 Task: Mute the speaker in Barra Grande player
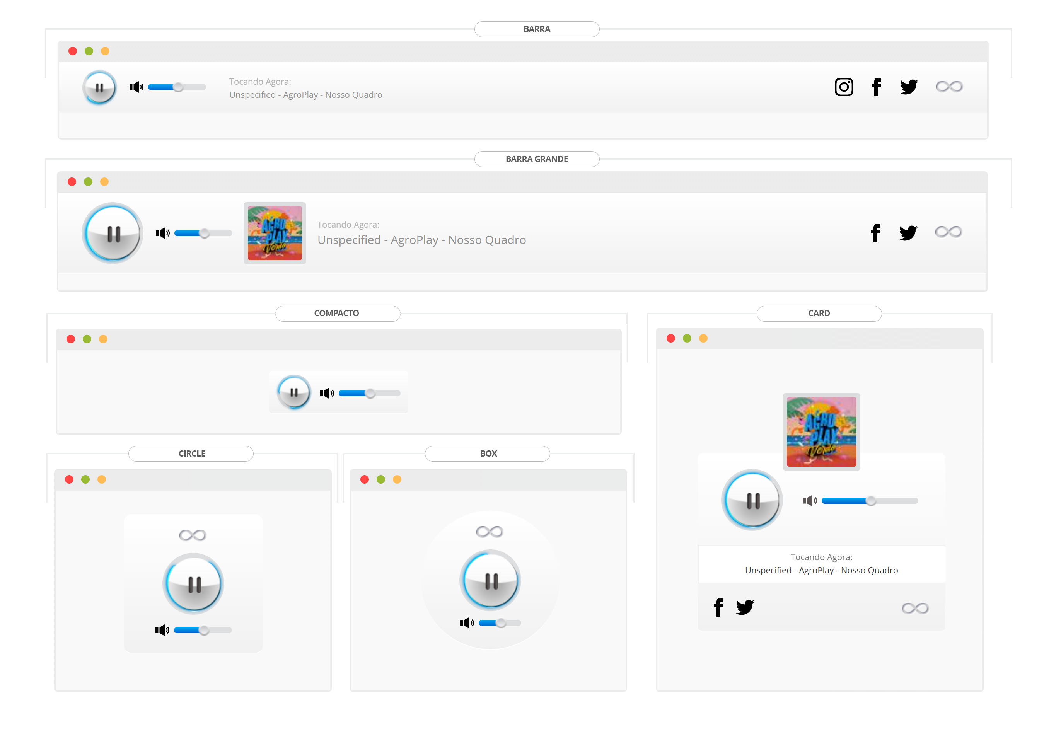(x=162, y=233)
